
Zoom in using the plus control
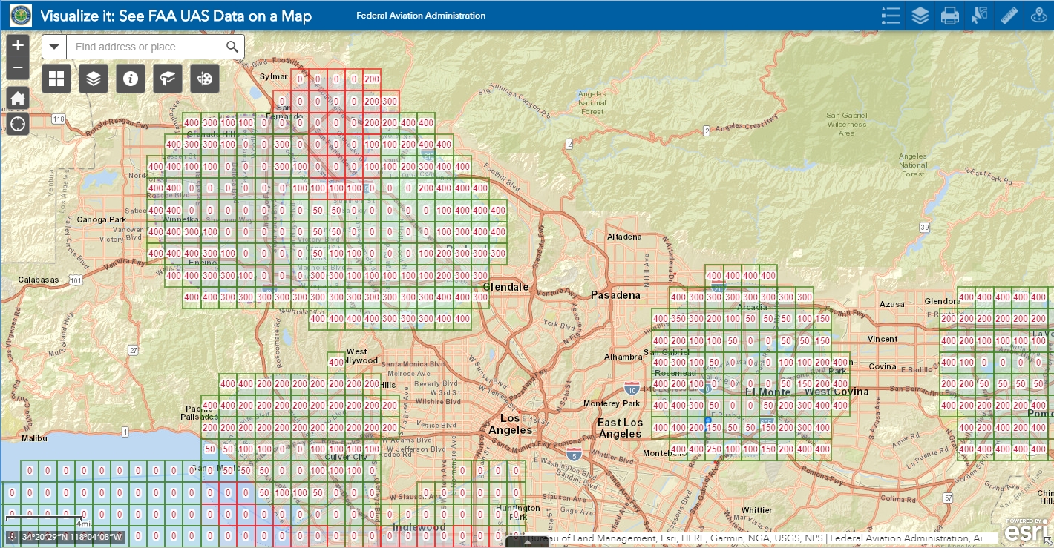(x=18, y=44)
